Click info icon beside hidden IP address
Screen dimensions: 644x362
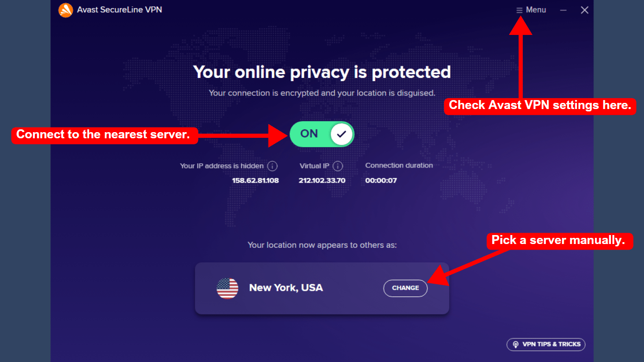pyautogui.click(x=272, y=166)
